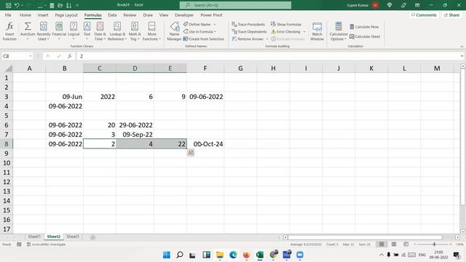This screenshot has height=262, width=466.
Task: Switch to the Home tab
Action: pyautogui.click(x=25, y=15)
